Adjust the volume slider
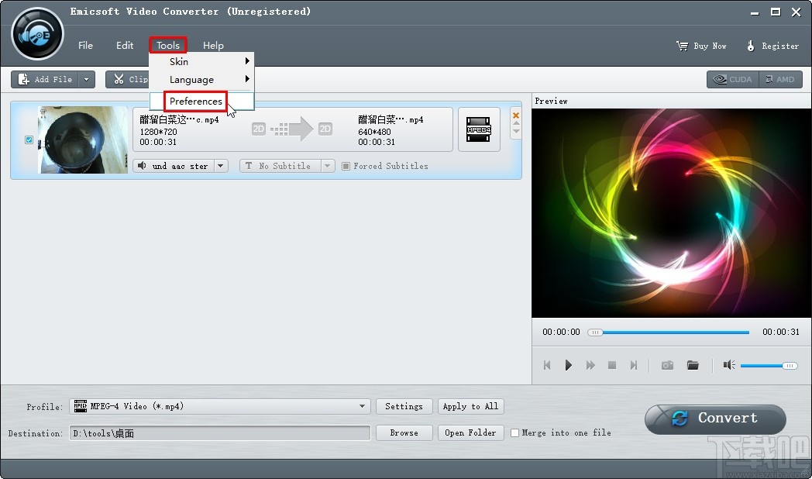Image resolution: width=812 pixels, height=479 pixels. point(769,366)
